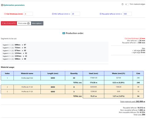This screenshot has height=119, width=146.
Task: Click the Optimization parameters label
Action: point(14,5)
